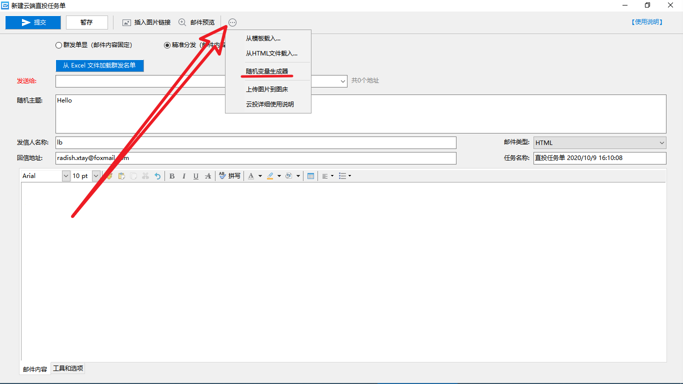Click the paste icon in editor toolbar
This screenshot has width=683, height=384.
pos(121,176)
